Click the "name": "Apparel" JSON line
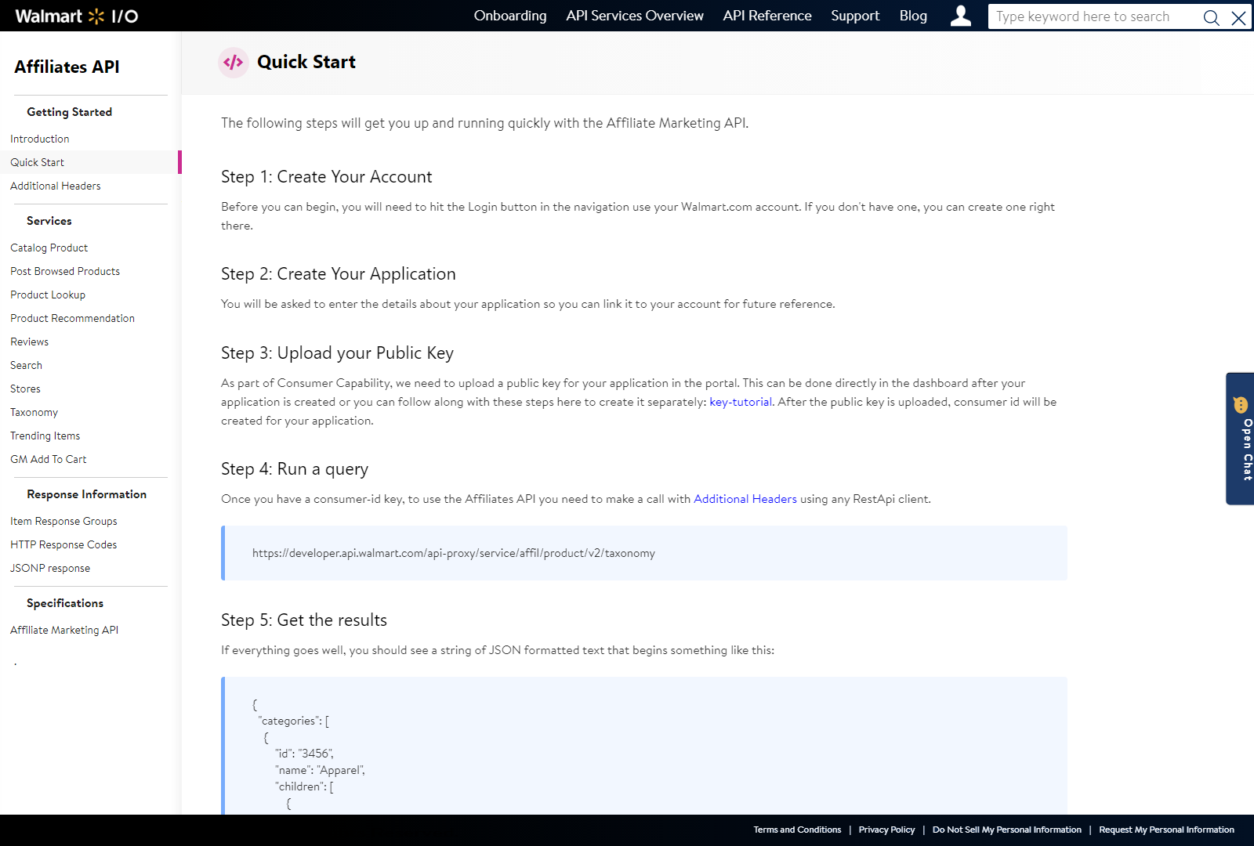 (x=320, y=770)
